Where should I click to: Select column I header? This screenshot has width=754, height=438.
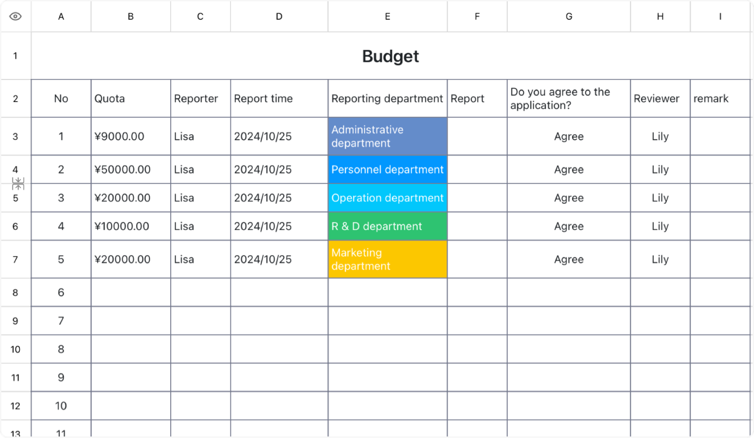pyautogui.click(x=720, y=17)
